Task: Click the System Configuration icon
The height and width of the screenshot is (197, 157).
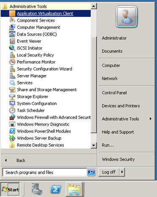Action: click(x=12, y=103)
